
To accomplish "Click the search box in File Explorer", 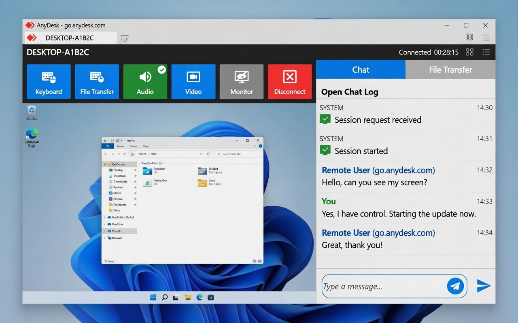I will pyautogui.click(x=238, y=154).
